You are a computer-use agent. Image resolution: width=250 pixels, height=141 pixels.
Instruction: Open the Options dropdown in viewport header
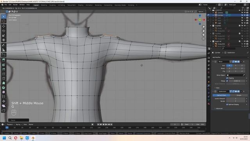tap(202, 12)
